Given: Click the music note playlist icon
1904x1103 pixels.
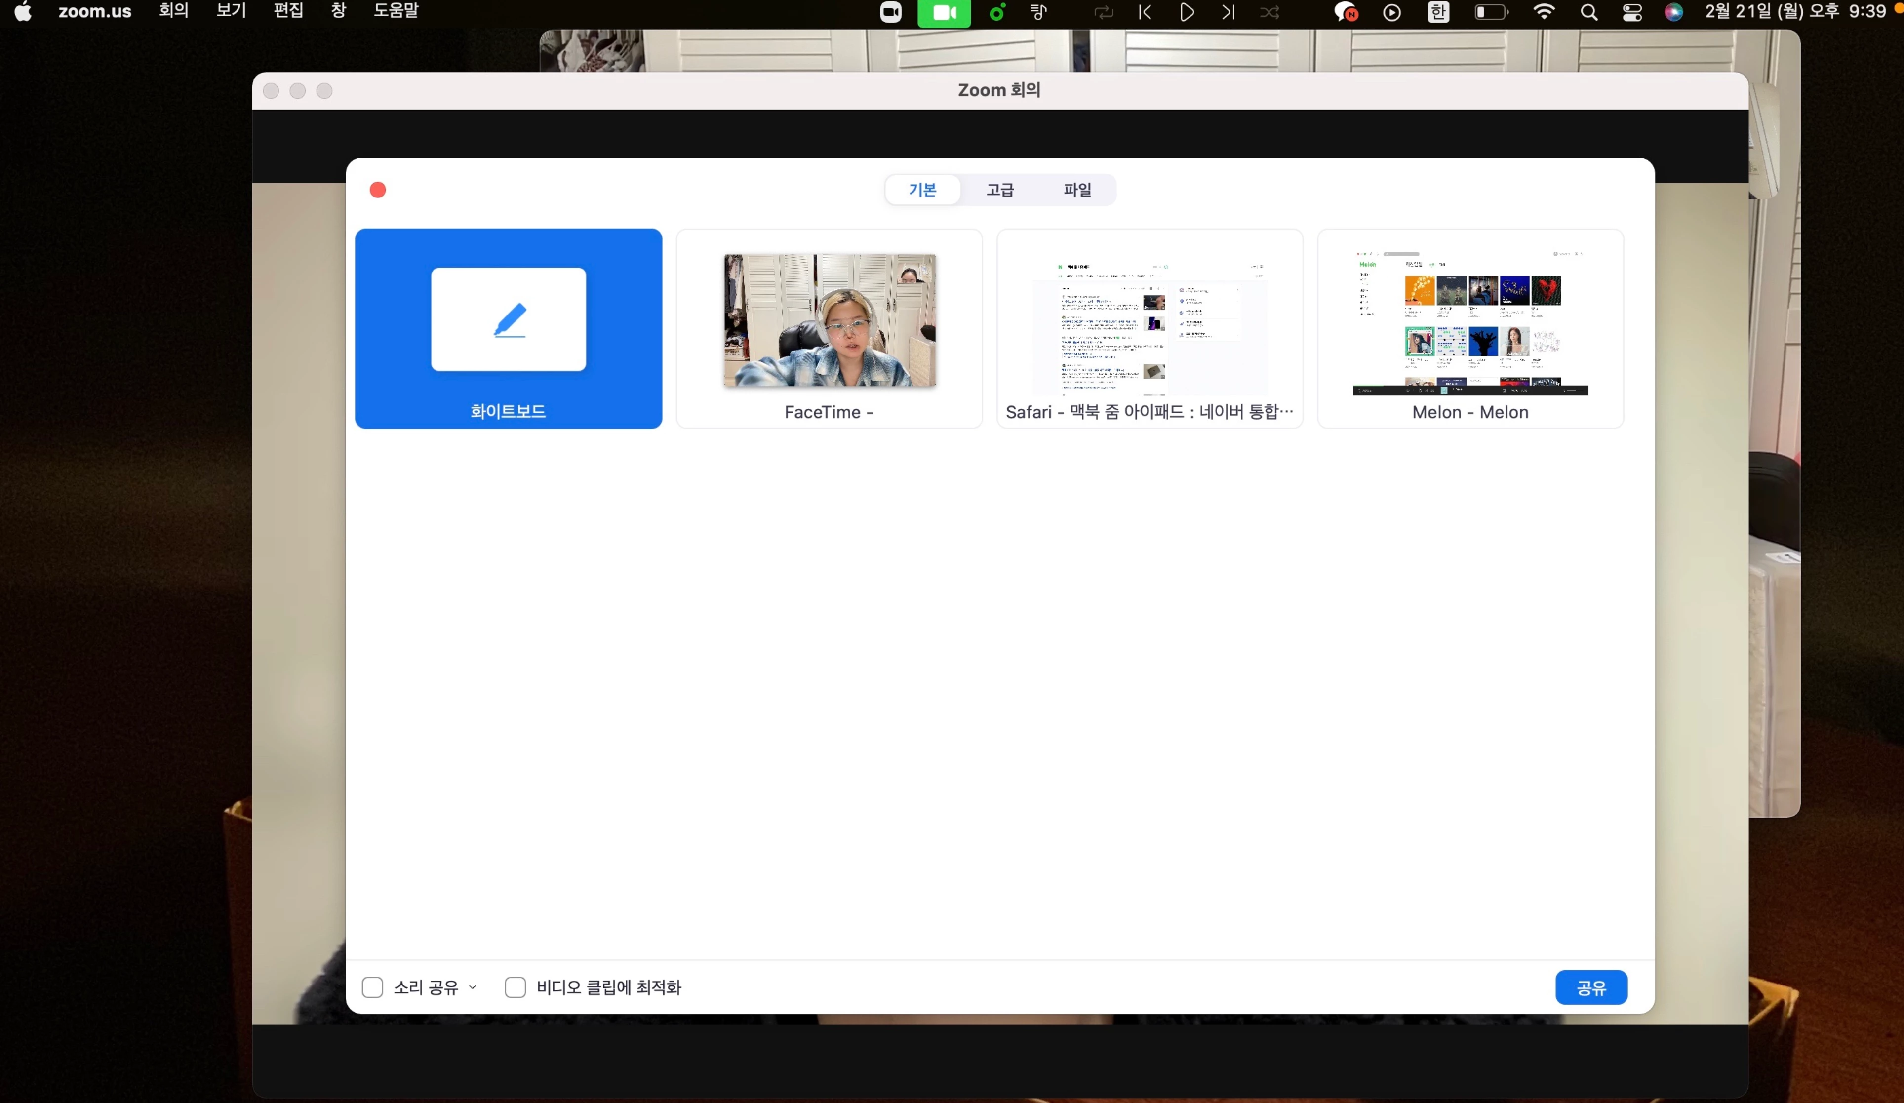Looking at the screenshot, I should (x=1039, y=12).
